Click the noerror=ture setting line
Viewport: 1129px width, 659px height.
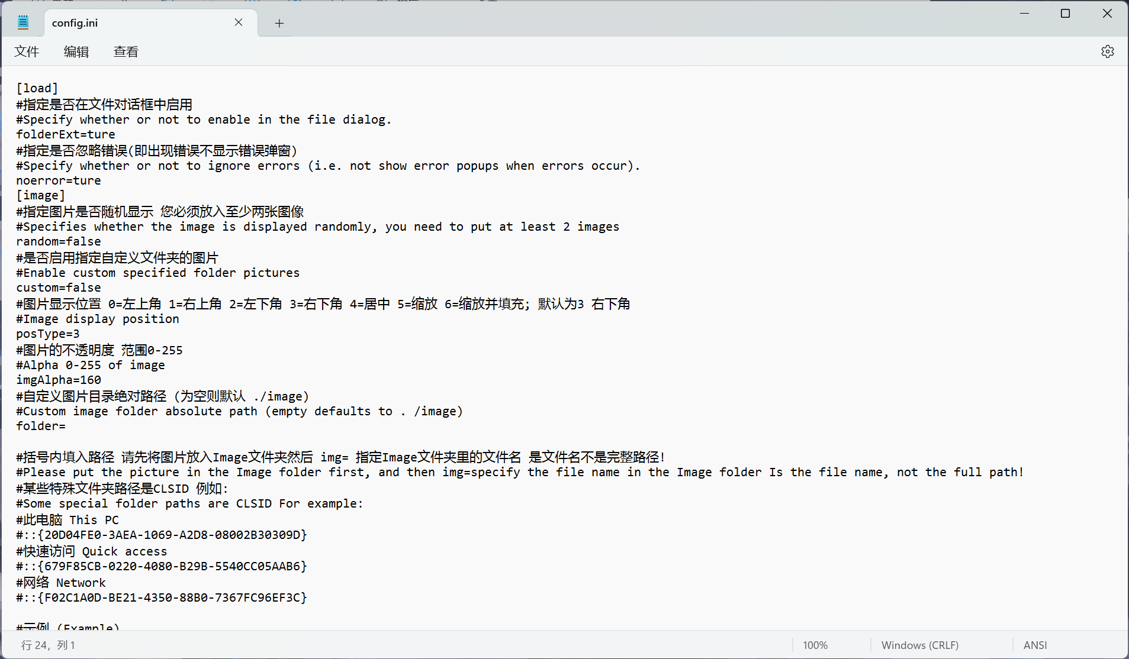58,180
